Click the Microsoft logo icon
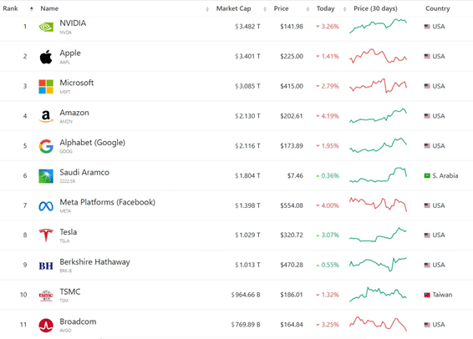The height and width of the screenshot is (339, 473). click(46, 87)
